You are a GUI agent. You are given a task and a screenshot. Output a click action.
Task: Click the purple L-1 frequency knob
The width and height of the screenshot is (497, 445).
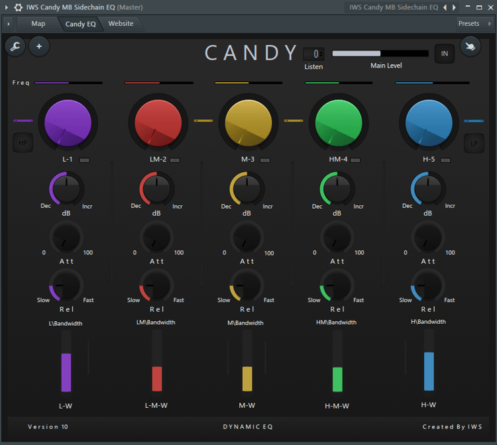tap(68, 123)
